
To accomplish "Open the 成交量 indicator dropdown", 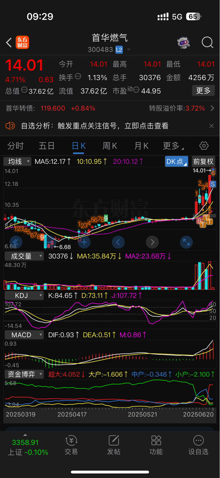I will (x=24, y=256).
